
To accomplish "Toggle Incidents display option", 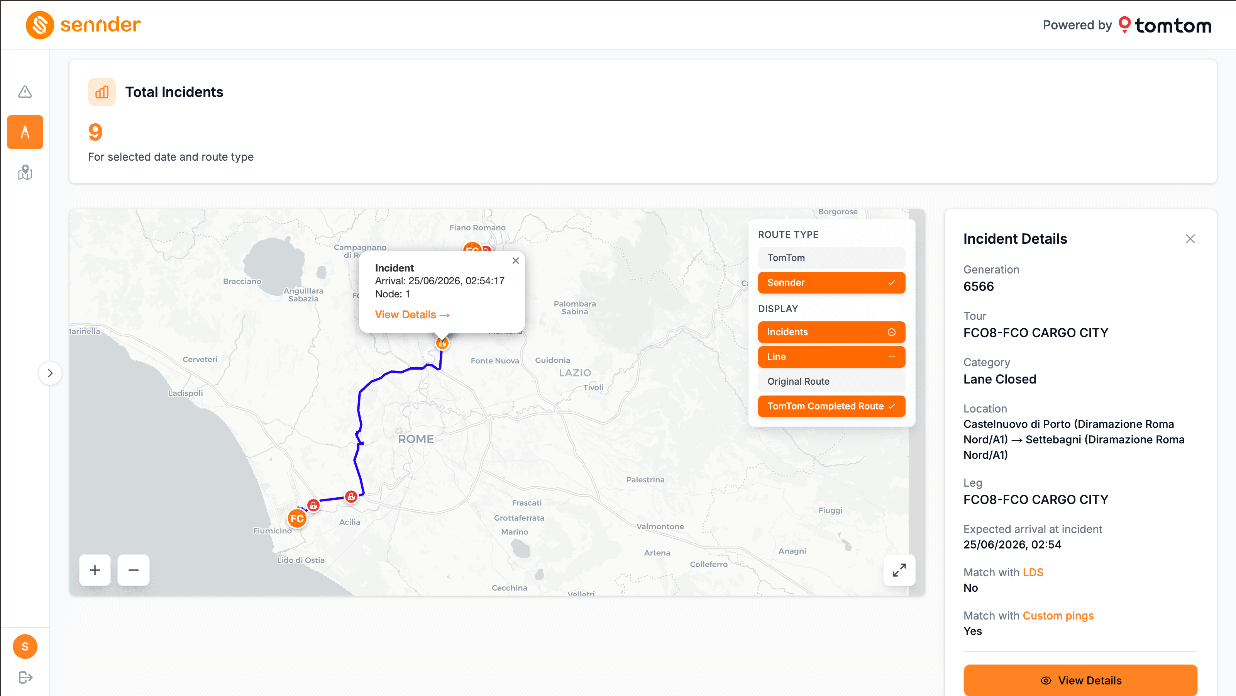I will tap(831, 332).
